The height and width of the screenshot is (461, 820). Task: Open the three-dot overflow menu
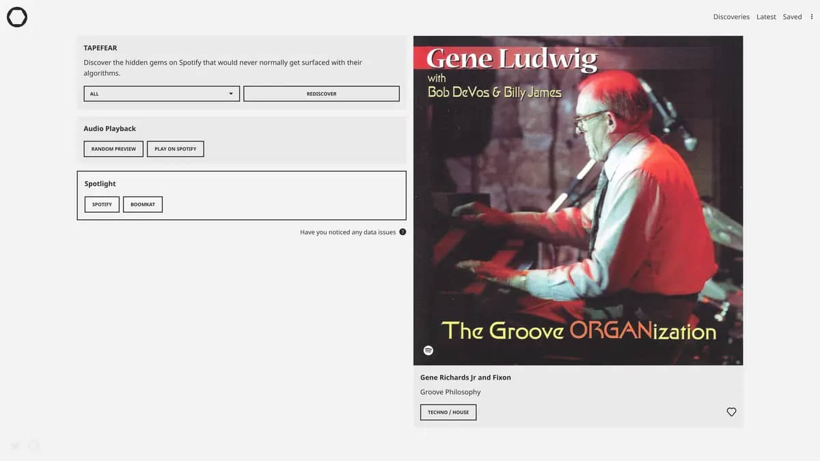tap(812, 17)
